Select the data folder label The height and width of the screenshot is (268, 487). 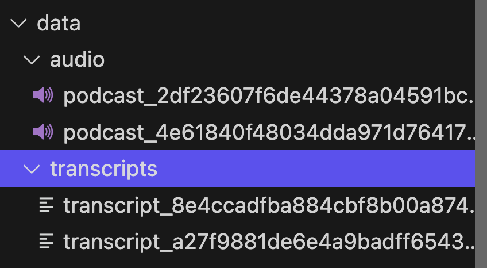59,24
